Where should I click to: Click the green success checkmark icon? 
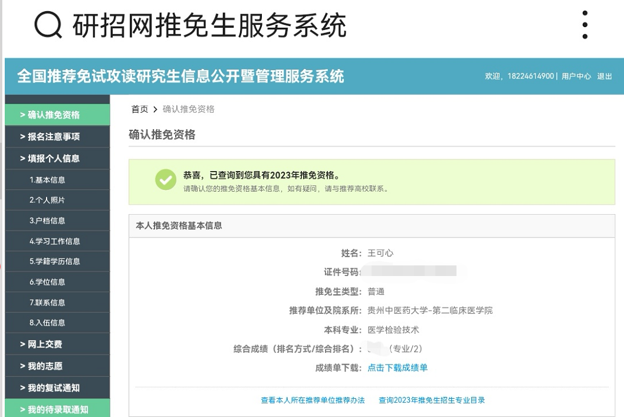(x=166, y=180)
